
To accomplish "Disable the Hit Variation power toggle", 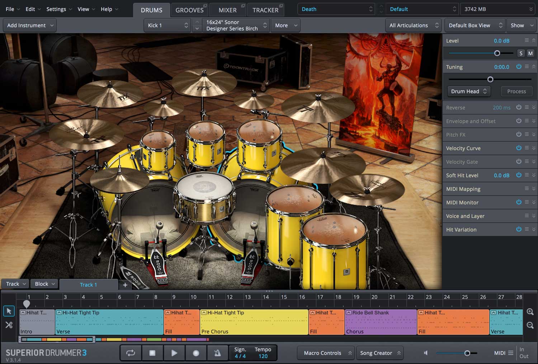I will point(519,229).
